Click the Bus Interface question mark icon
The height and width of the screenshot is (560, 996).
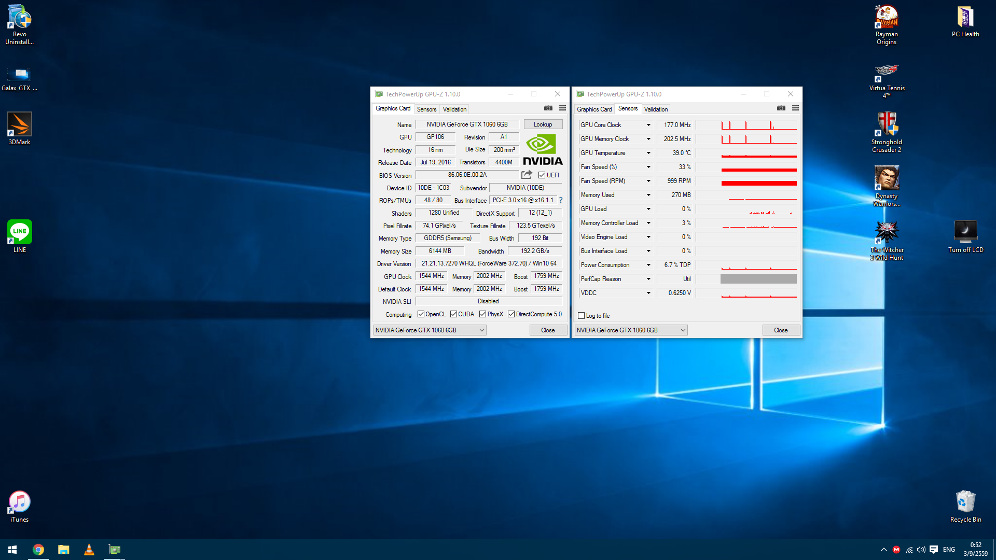[560, 200]
